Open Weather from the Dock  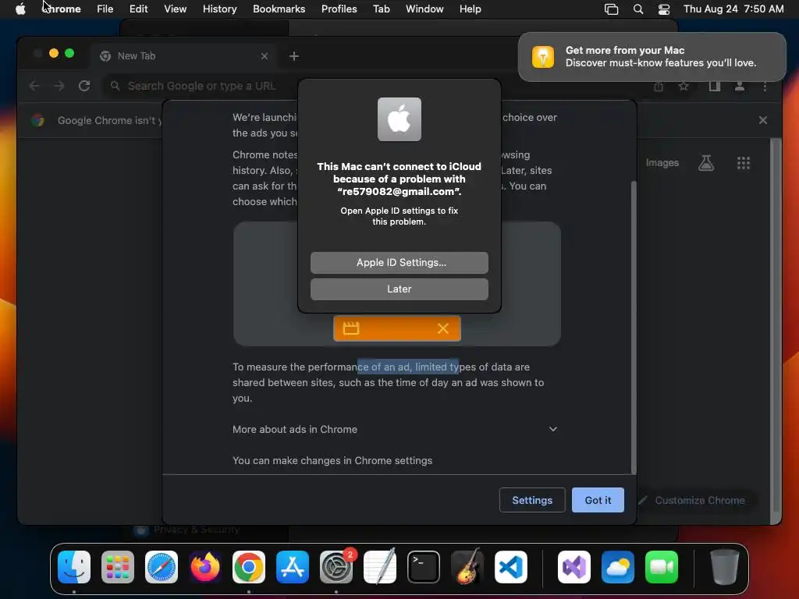point(618,567)
